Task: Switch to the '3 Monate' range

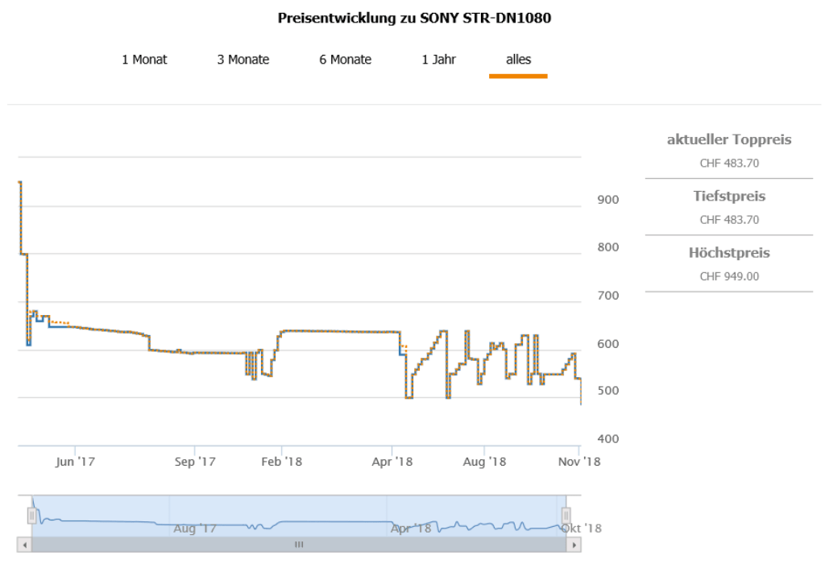Action: (243, 60)
